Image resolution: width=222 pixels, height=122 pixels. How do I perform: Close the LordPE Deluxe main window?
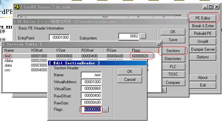[x=217, y=7]
